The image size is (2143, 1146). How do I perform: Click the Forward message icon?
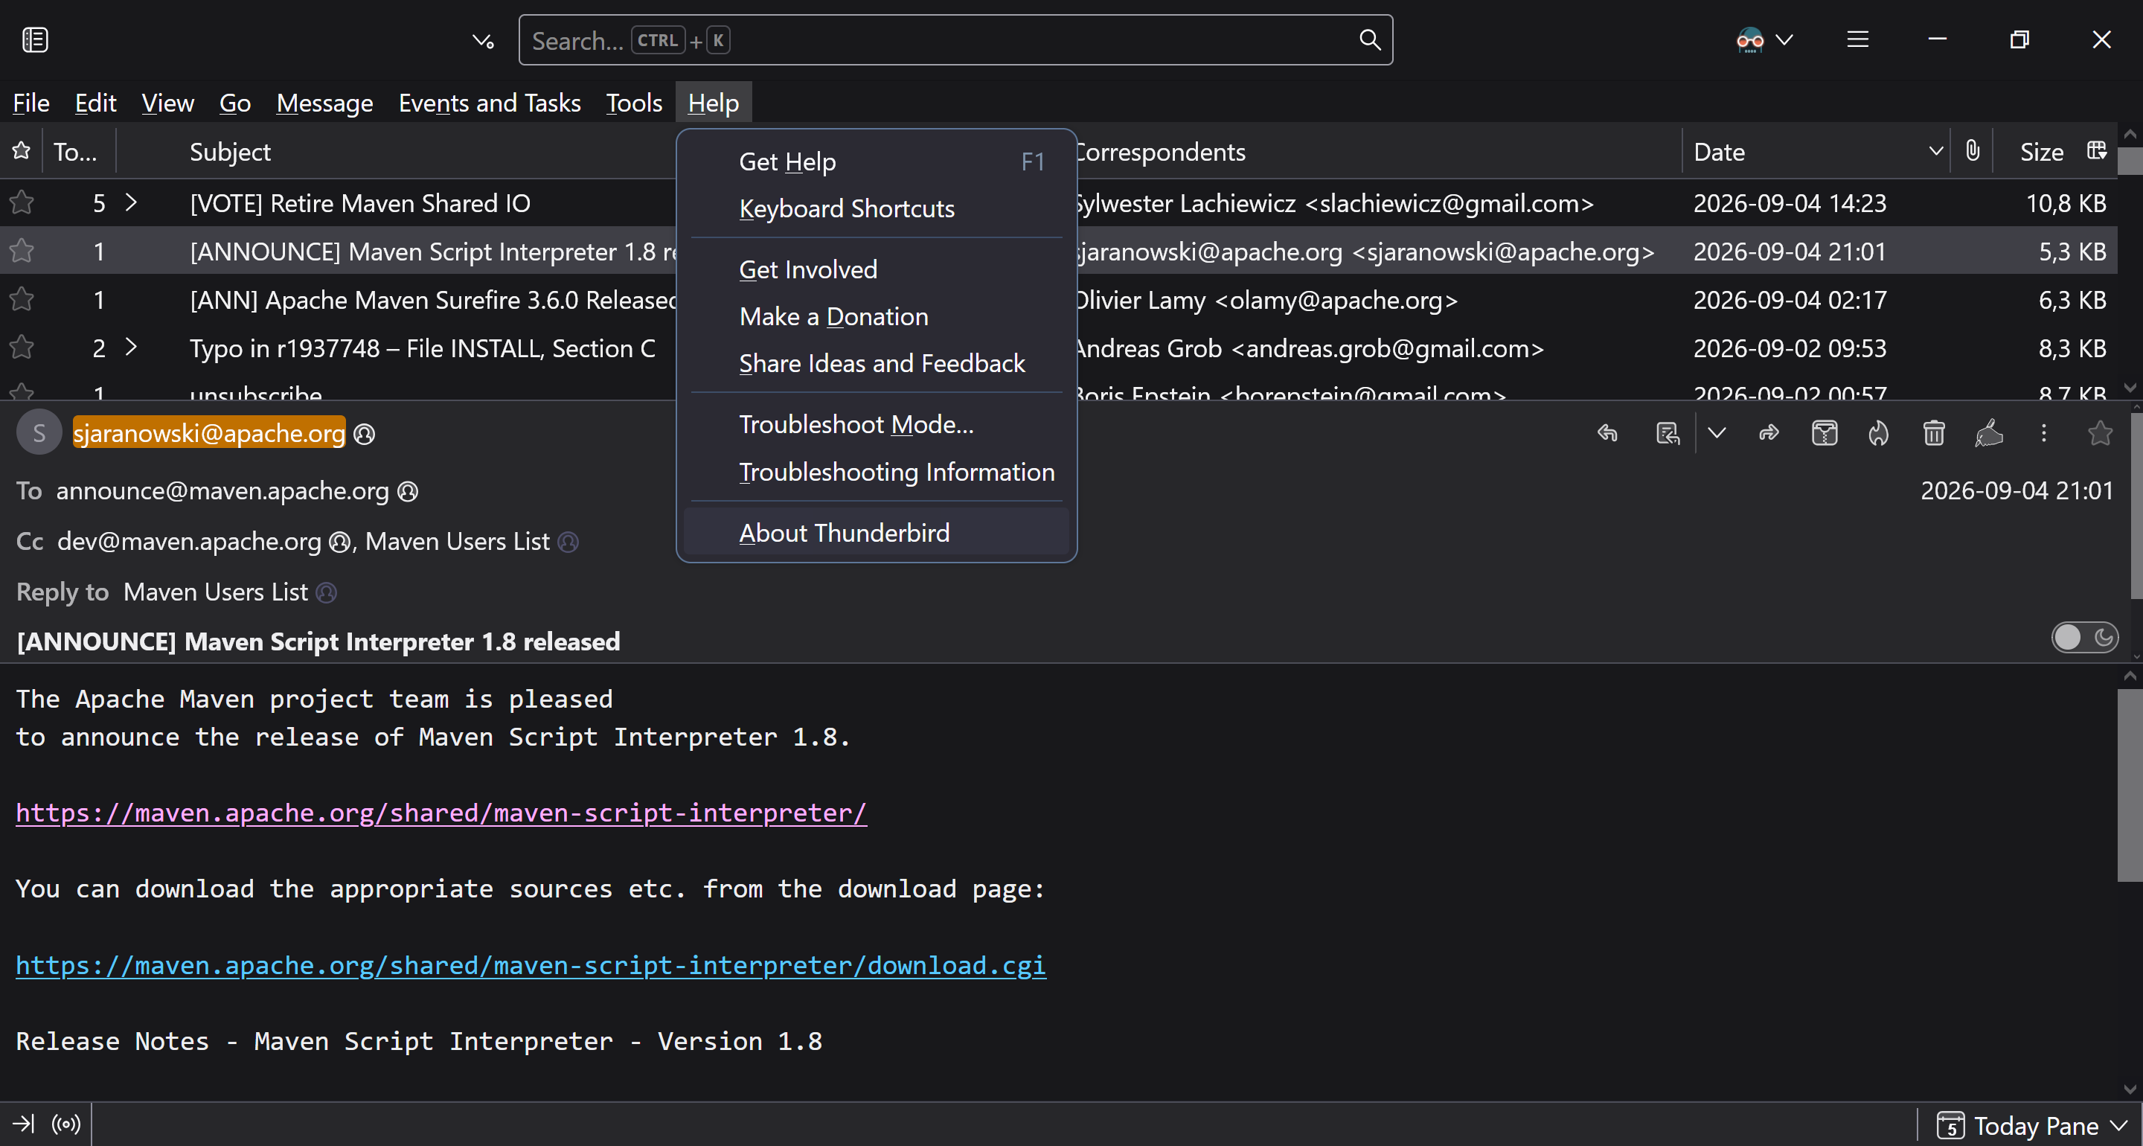click(1769, 433)
